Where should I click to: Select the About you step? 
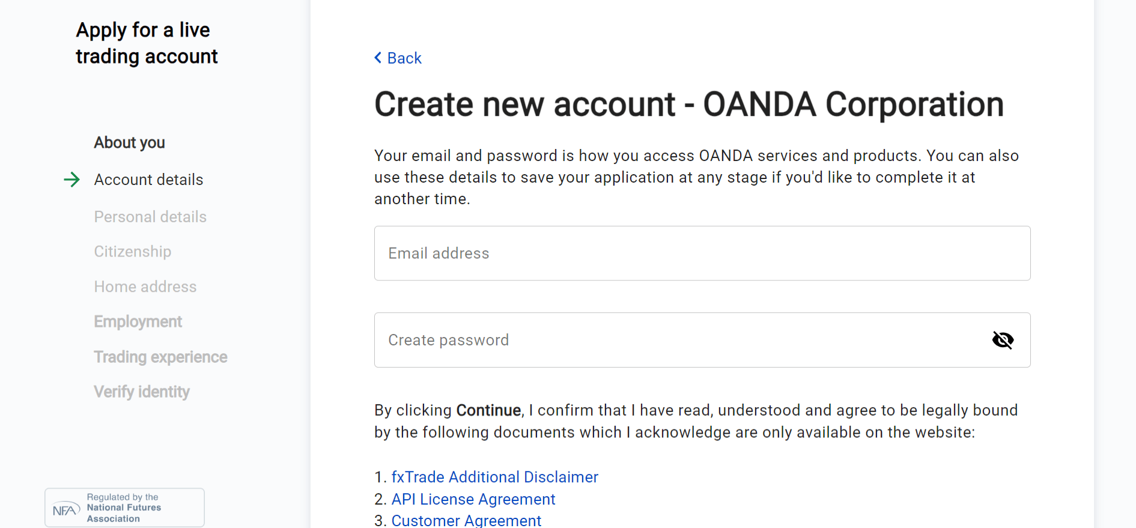pyautogui.click(x=129, y=142)
